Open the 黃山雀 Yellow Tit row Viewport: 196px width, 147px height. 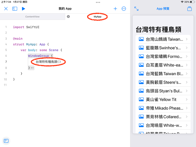click(163, 100)
